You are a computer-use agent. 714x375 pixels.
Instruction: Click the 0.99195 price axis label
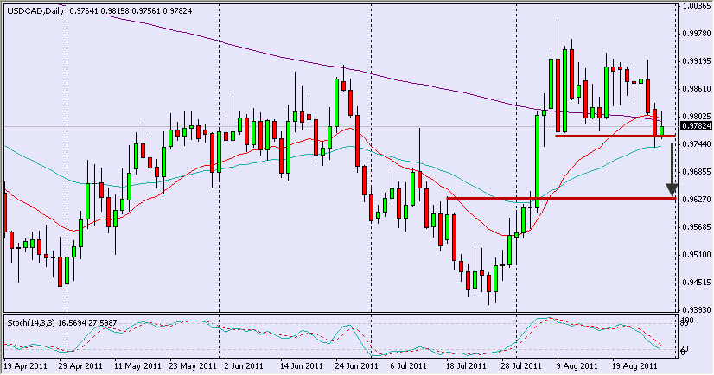(697, 61)
